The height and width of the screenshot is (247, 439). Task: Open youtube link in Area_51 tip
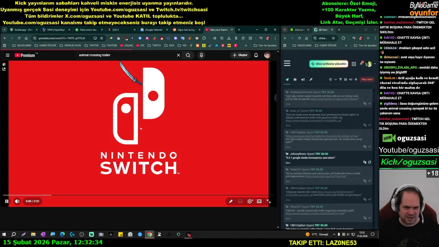click(313, 121)
